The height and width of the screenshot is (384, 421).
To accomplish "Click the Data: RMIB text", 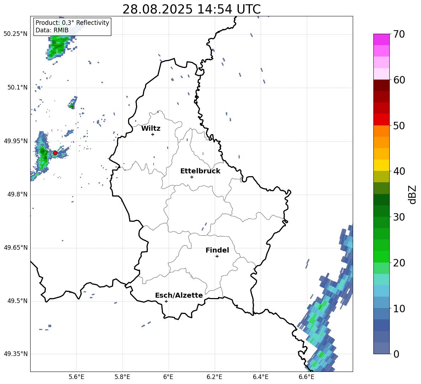I will pos(52,30).
